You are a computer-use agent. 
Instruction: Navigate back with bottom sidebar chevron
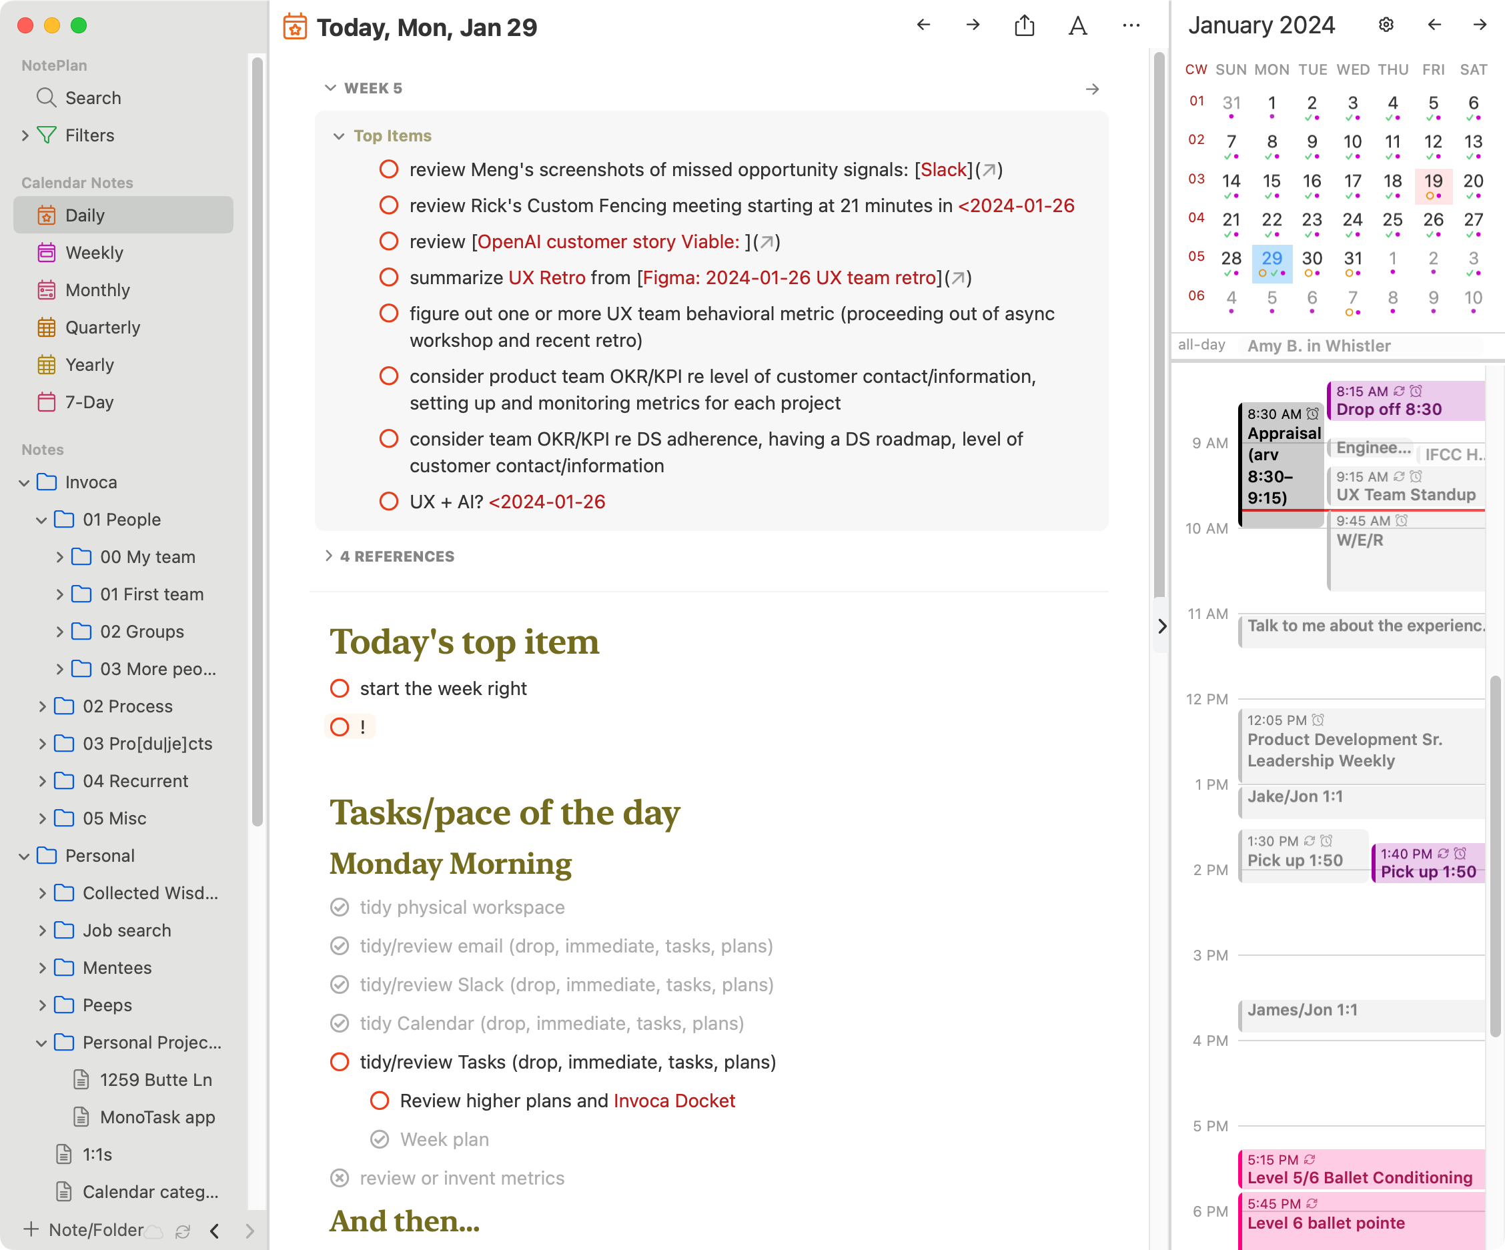point(214,1231)
